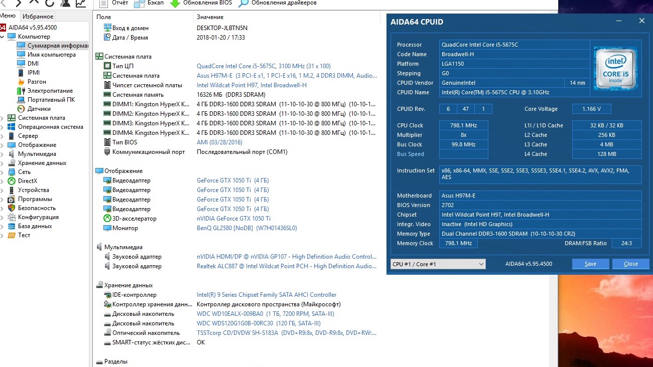Expand the Конфигурация tree node arrow
653x367 pixels.
[x=3, y=217]
